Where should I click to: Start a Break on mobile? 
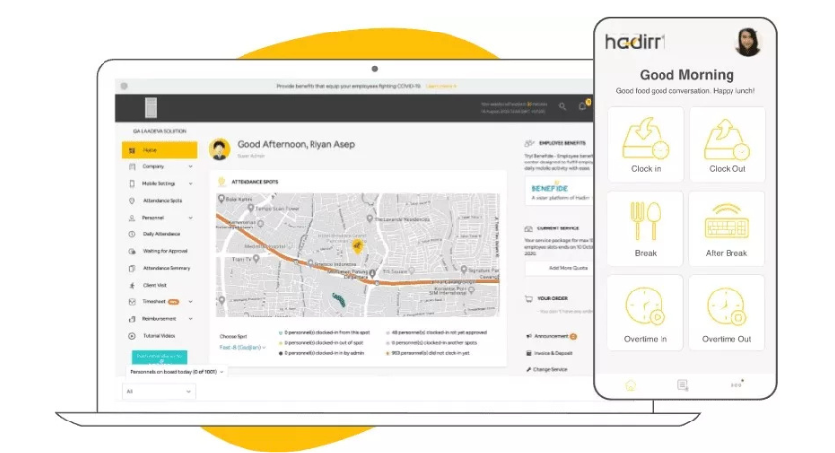[x=646, y=228]
